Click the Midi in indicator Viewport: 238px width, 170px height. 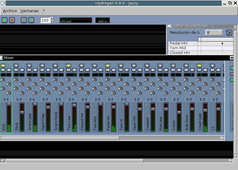pyautogui.click(x=103, y=20)
